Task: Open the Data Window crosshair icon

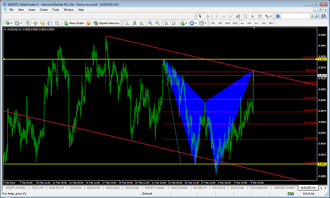Action: [35, 23]
